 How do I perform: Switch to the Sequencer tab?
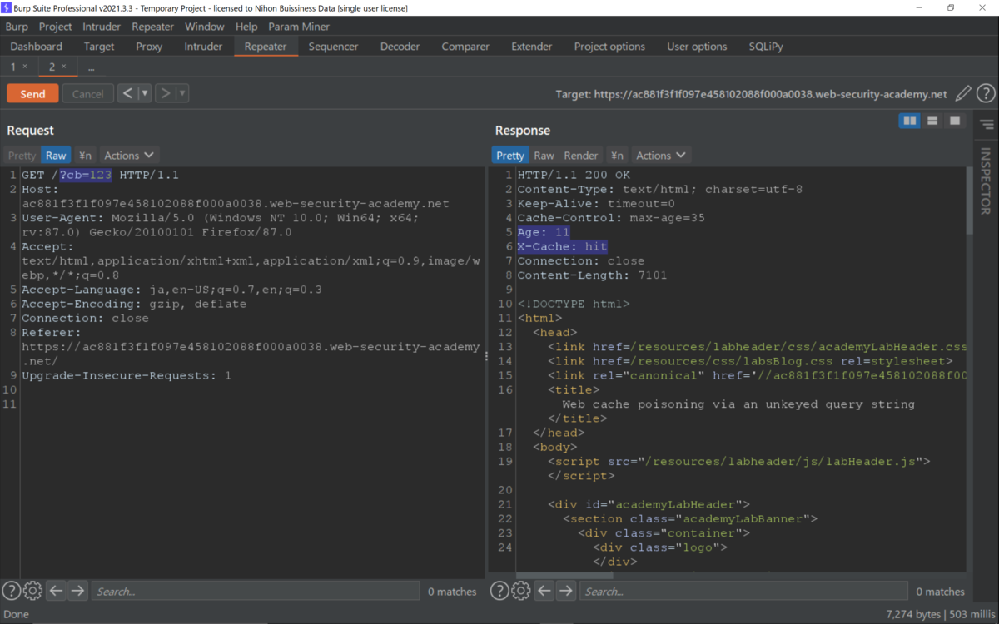(333, 47)
